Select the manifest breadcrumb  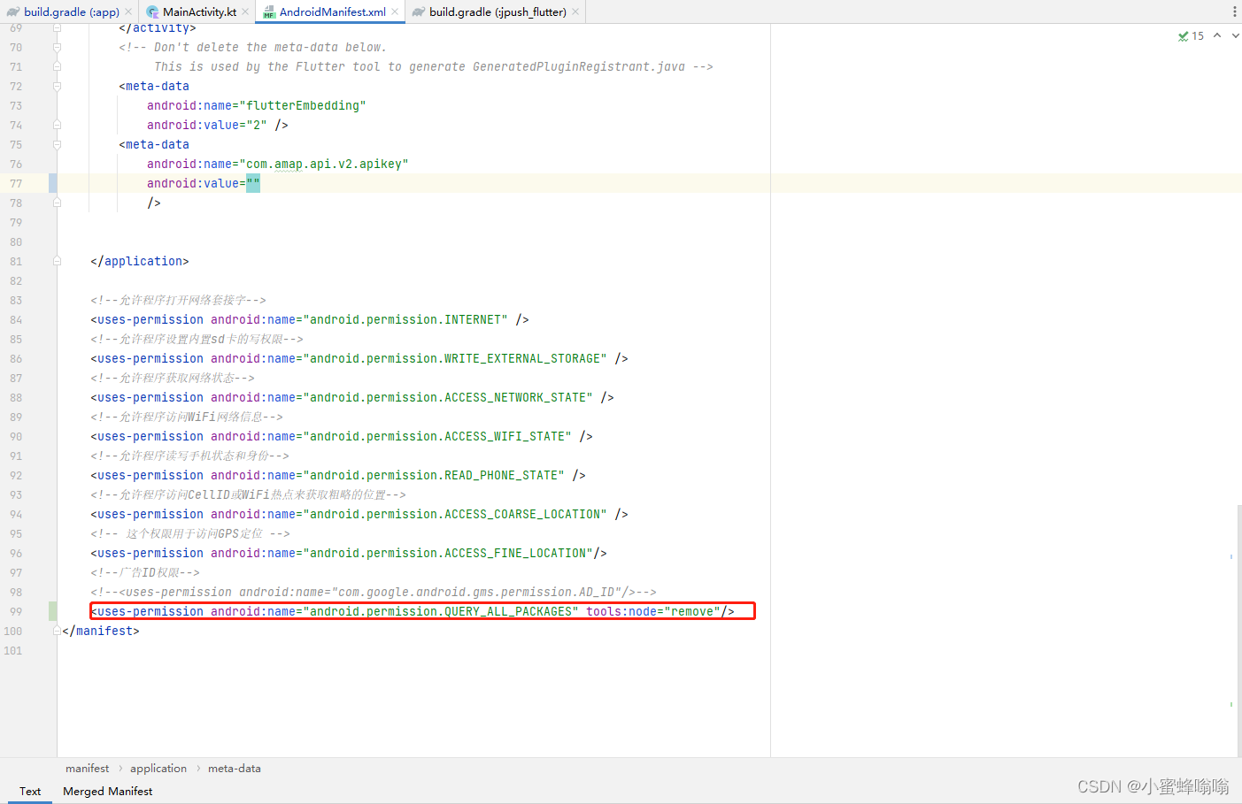[x=88, y=769]
